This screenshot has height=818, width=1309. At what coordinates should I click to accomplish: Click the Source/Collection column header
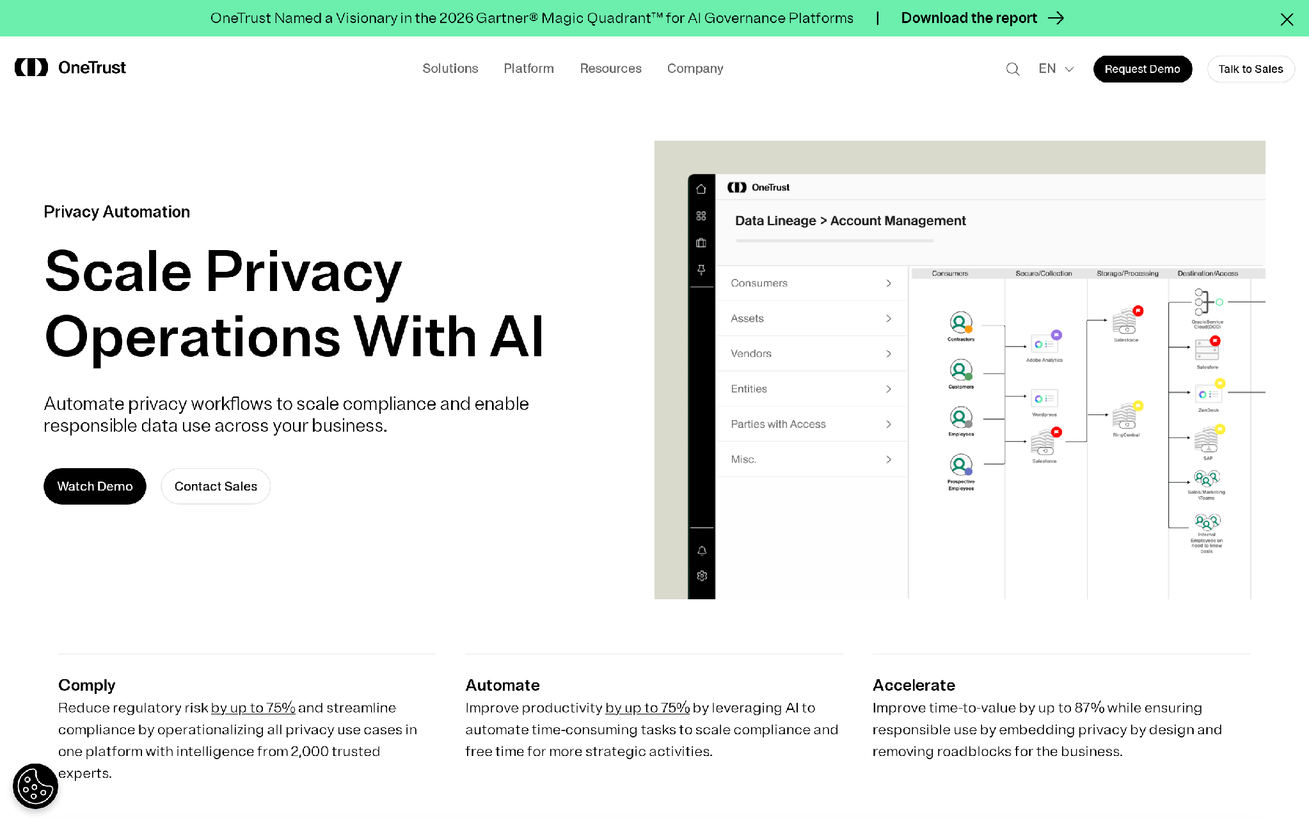1043,274
